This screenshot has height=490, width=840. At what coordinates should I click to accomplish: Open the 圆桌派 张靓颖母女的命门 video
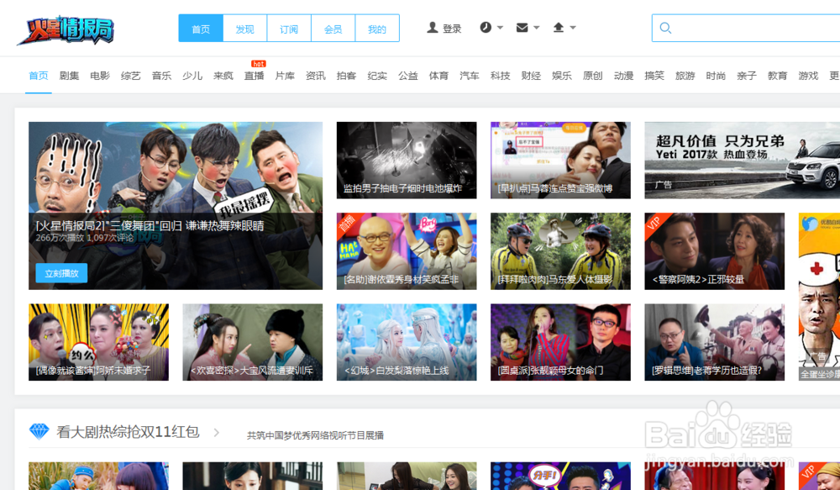click(560, 343)
